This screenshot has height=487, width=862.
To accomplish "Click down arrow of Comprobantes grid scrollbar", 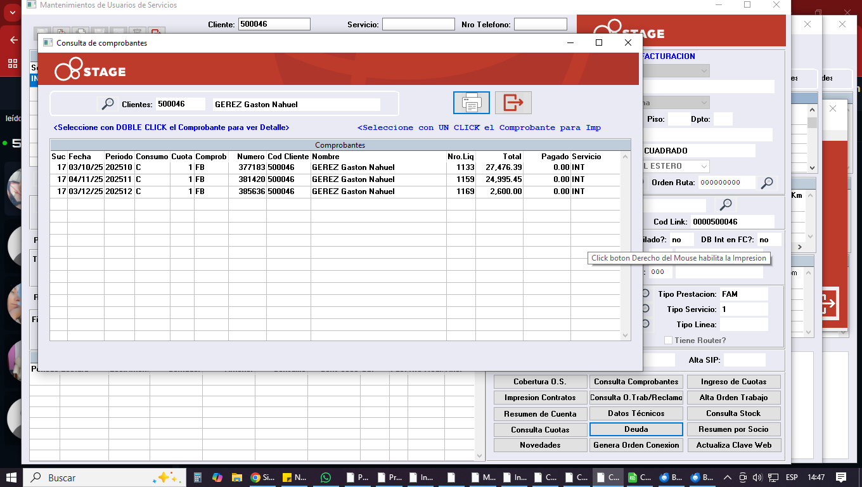I will pyautogui.click(x=626, y=335).
